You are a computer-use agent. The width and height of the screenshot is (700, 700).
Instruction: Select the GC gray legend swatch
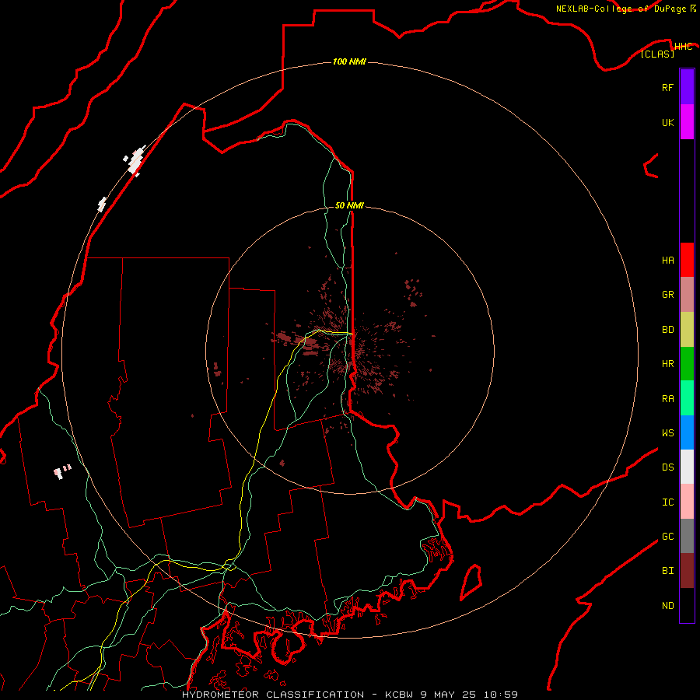click(687, 536)
